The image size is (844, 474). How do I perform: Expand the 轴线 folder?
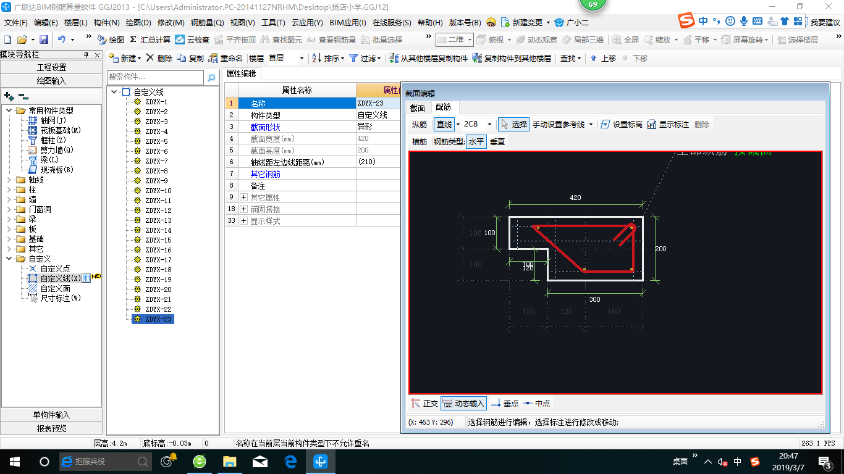[x=9, y=180]
